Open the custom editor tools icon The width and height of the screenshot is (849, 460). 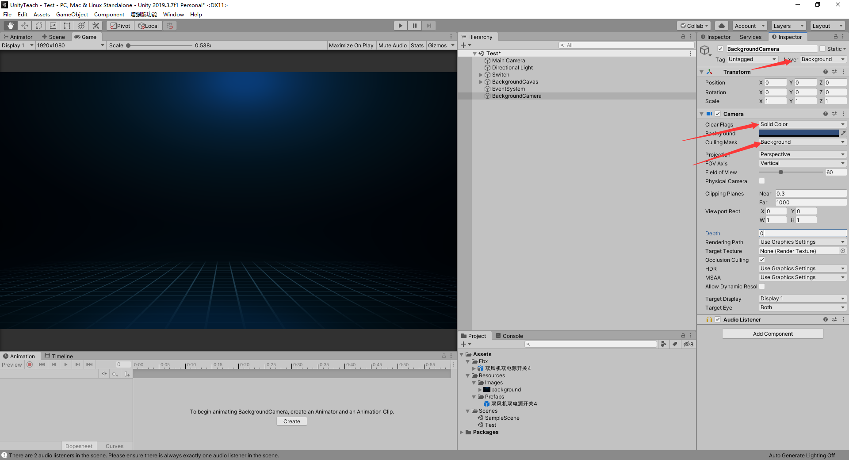pyautogui.click(x=96, y=26)
